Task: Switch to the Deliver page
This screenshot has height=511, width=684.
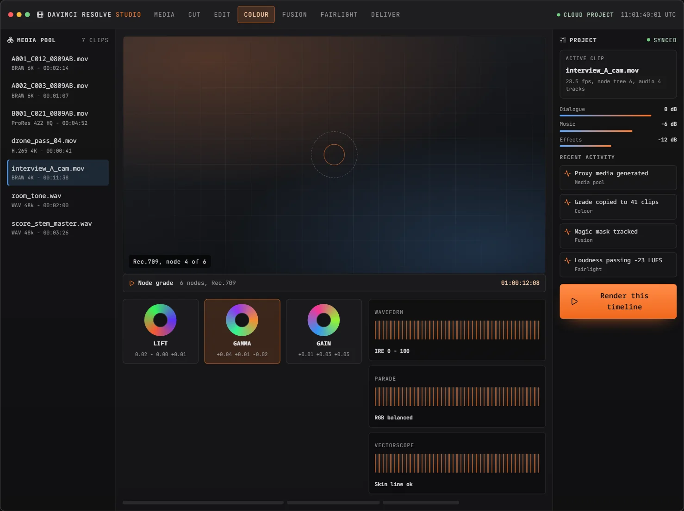Action: (386, 15)
